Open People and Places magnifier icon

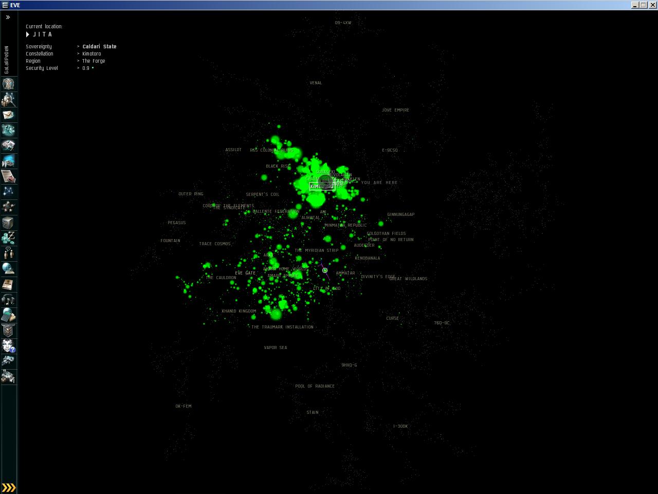[8, 99]
